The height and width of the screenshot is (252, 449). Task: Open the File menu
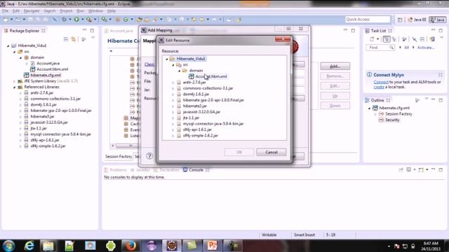(x=5, y=11)
